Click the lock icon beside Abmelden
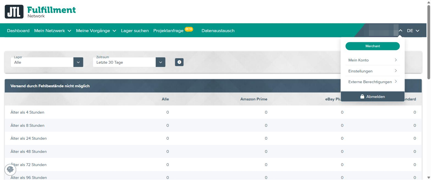Screen dimensions: 431x180 click(362, 97)
